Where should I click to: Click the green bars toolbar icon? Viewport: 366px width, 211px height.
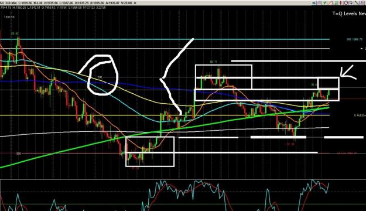pos(336,3)
